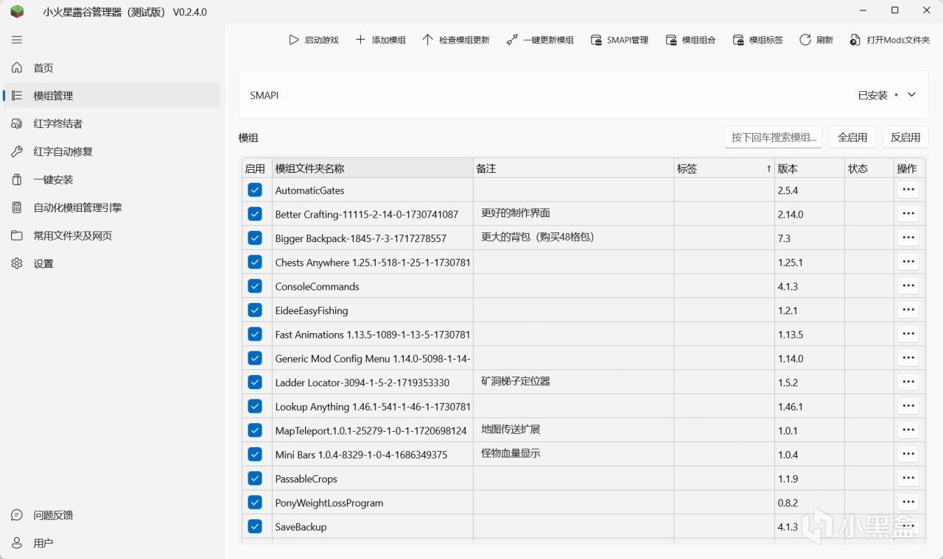943x559 pixels.
Task: Click the 全启用 button
Action: click(x=852, y=138)
